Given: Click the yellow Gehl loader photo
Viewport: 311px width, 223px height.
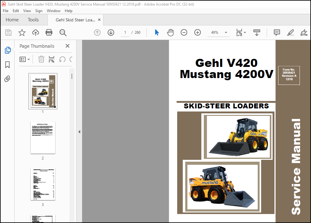Looking at the screenshot, I should 238,137.
